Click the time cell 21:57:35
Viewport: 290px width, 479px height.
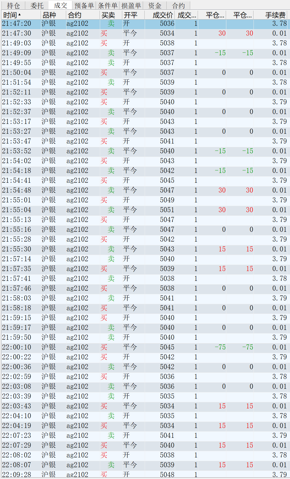tap(17, 269)
